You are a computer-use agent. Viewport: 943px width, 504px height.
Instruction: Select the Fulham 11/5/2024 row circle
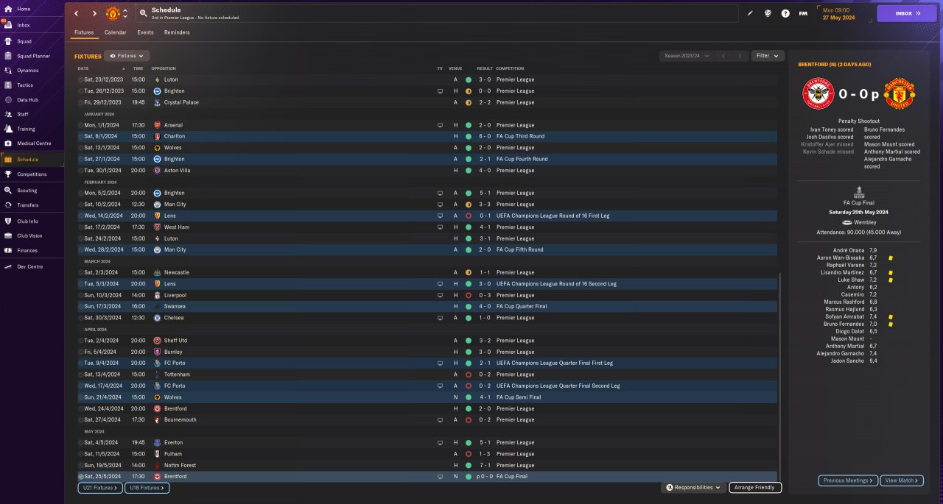coord(81,454)
